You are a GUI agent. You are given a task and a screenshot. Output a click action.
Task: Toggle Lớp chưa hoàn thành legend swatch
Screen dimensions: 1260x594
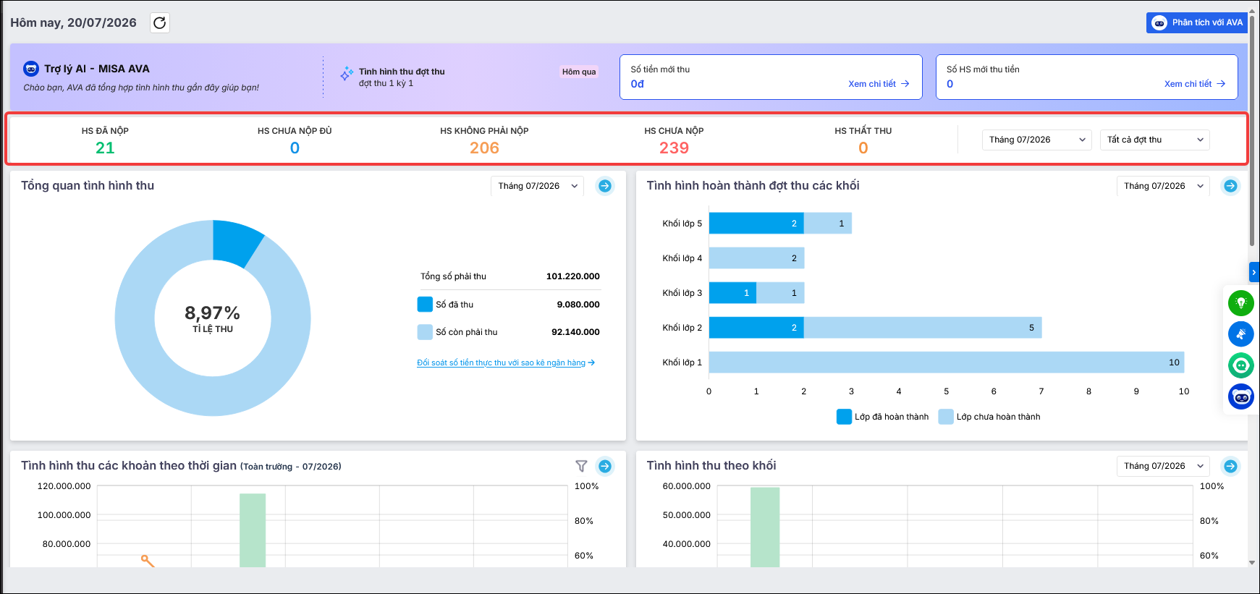tap(946, 417)
